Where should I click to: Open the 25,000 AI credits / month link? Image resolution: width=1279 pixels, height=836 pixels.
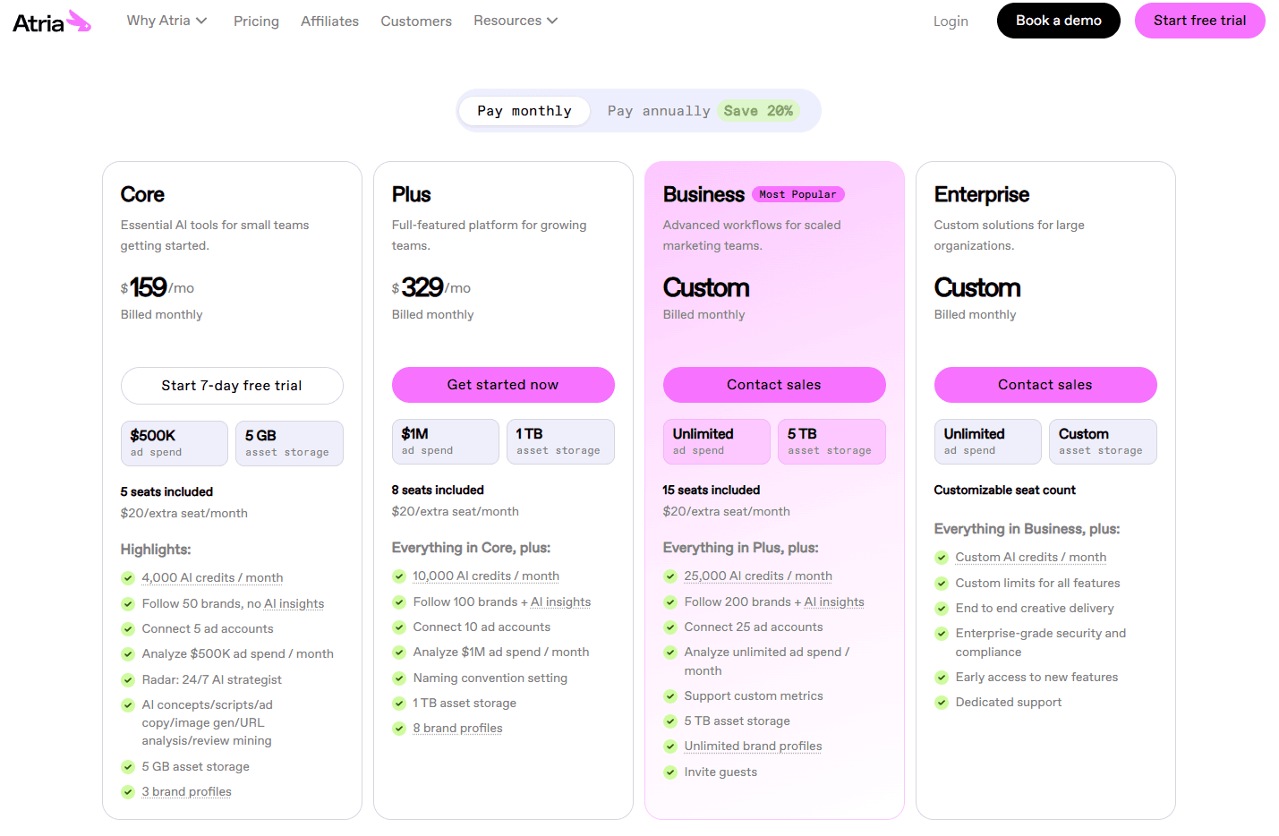(758, 576)
